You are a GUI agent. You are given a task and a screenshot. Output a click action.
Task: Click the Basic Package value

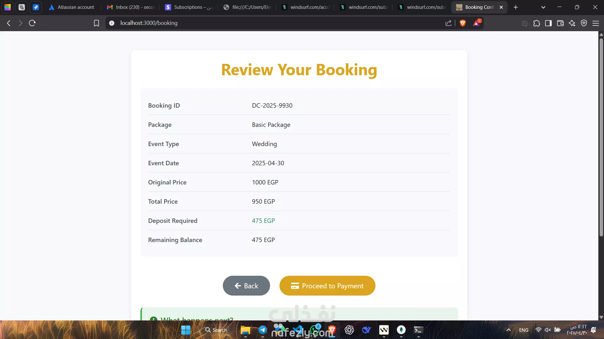pos(271,125)
